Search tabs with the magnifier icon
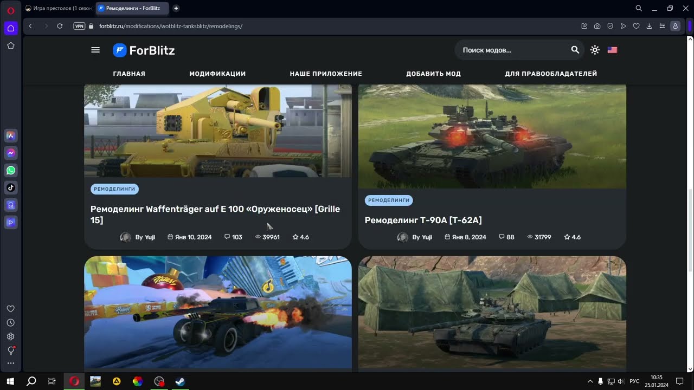Screen dimensions: 694x390 [639, 8]
